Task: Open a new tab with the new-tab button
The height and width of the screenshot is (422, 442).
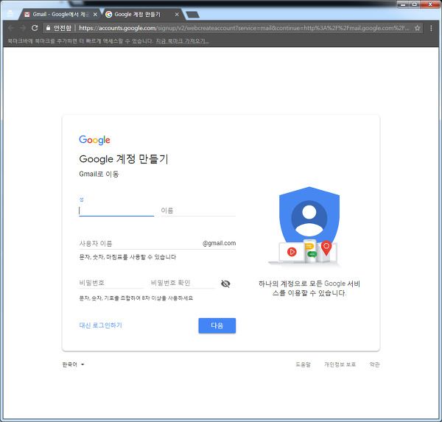Action: pos(193,15)
